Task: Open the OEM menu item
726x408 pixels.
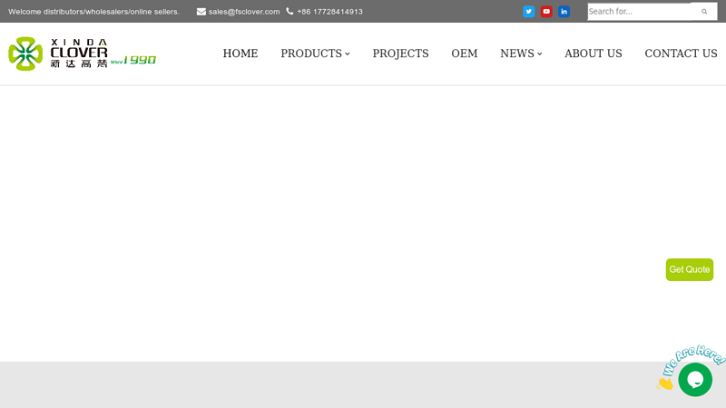Action: coord(465,53)
